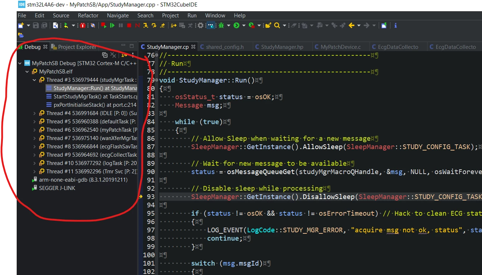Click the yellow back navigation arrow
This screenshot has width=482, height=275.
351,25
